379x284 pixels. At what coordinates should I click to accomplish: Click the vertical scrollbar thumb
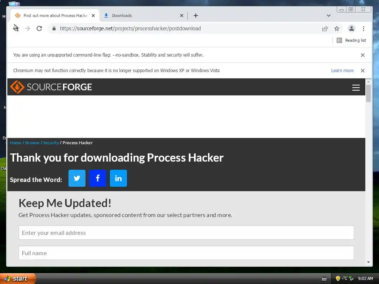click(368, 94)
